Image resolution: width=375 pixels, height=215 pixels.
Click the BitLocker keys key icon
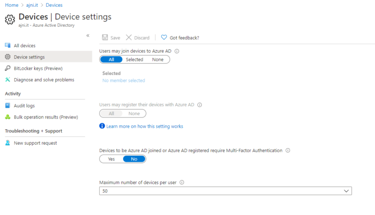tap(8, 68)
